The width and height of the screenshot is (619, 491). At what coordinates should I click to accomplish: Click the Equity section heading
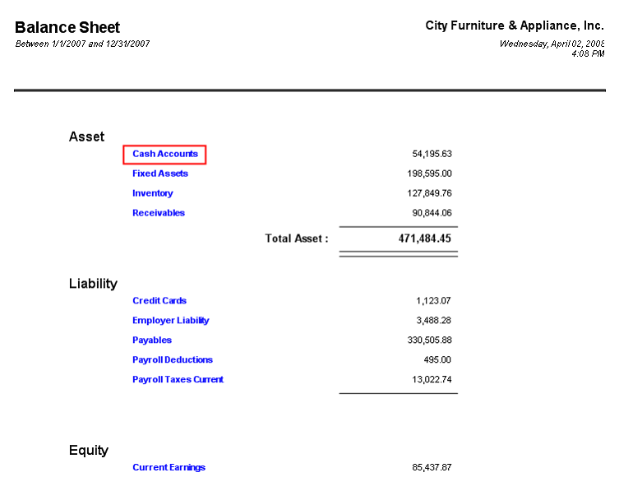point(89,451)
